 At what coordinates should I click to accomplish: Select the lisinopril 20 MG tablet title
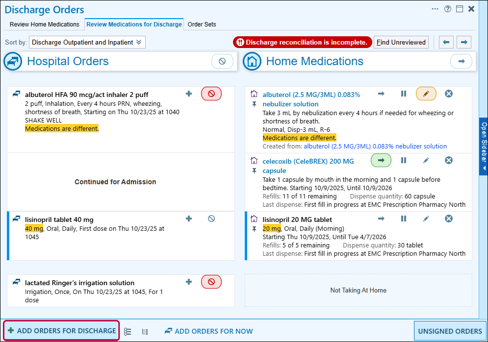tap(297, 220)
